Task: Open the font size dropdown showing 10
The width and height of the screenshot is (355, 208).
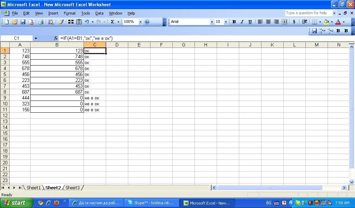Action: click(226, 22)
